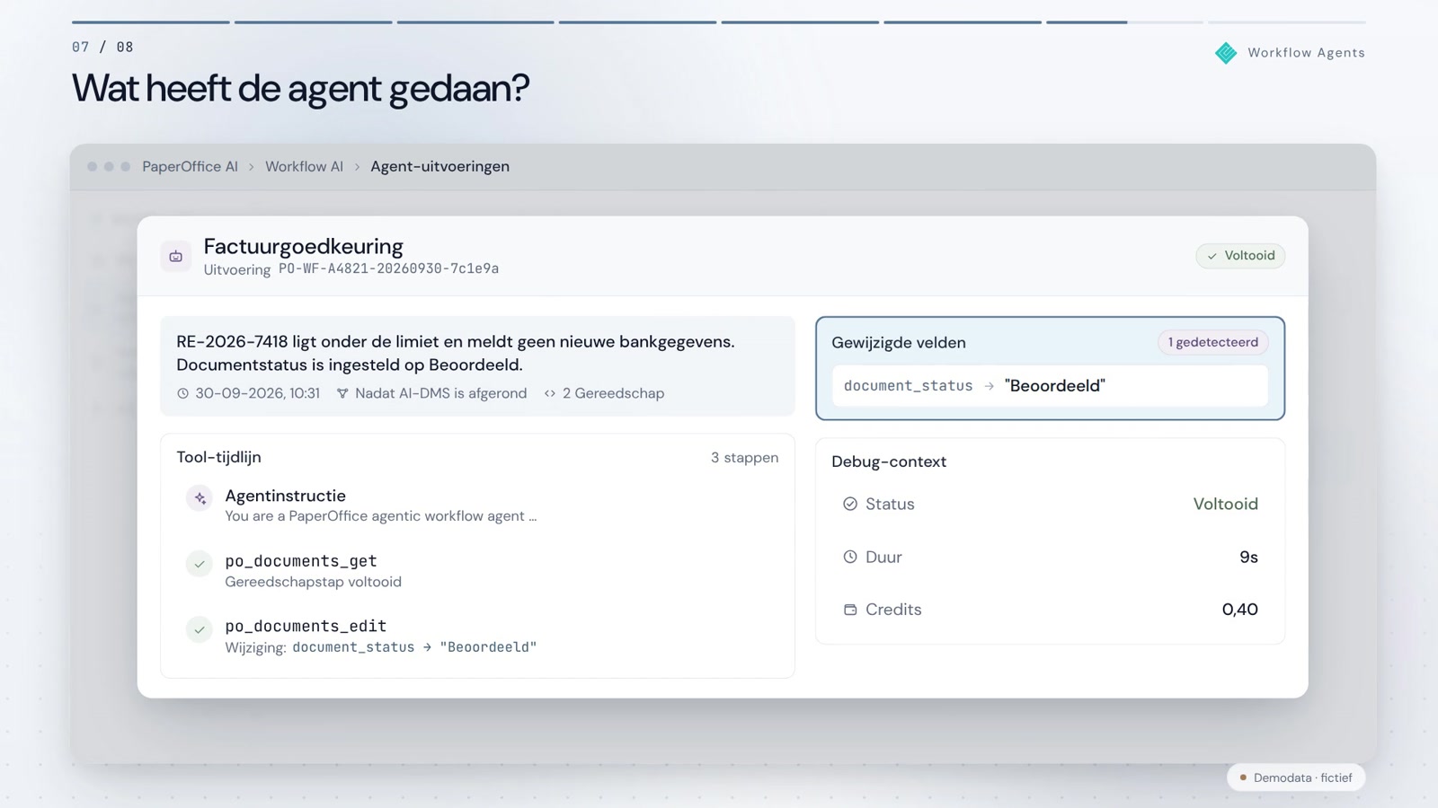
Task: Click the Duur value 9s
Action: [x=1248, y=557]
